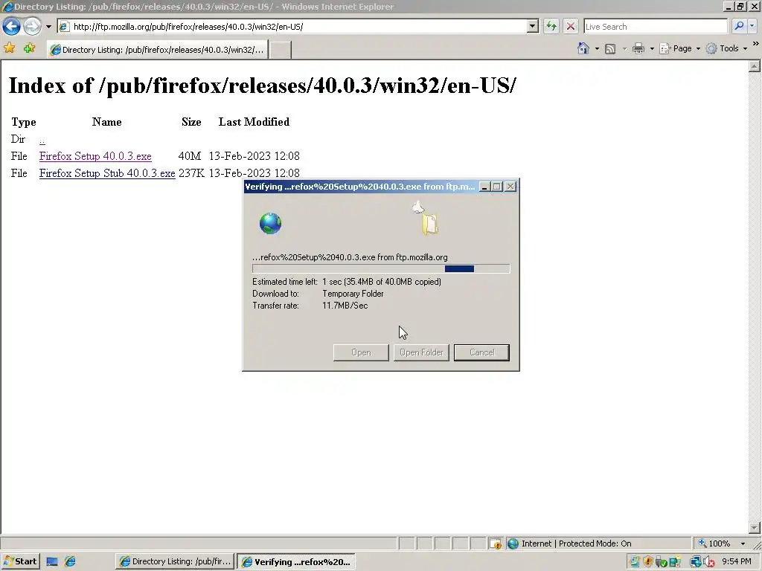Expand the zoom level dropdown arrow

743,543
